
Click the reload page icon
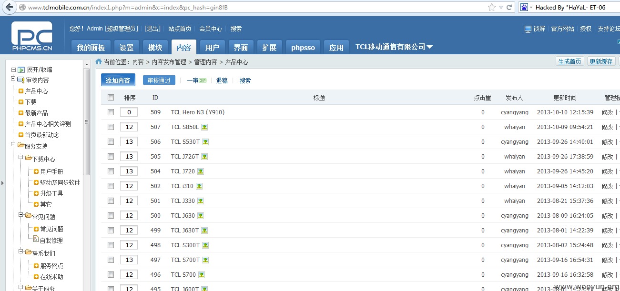(509, 7)
